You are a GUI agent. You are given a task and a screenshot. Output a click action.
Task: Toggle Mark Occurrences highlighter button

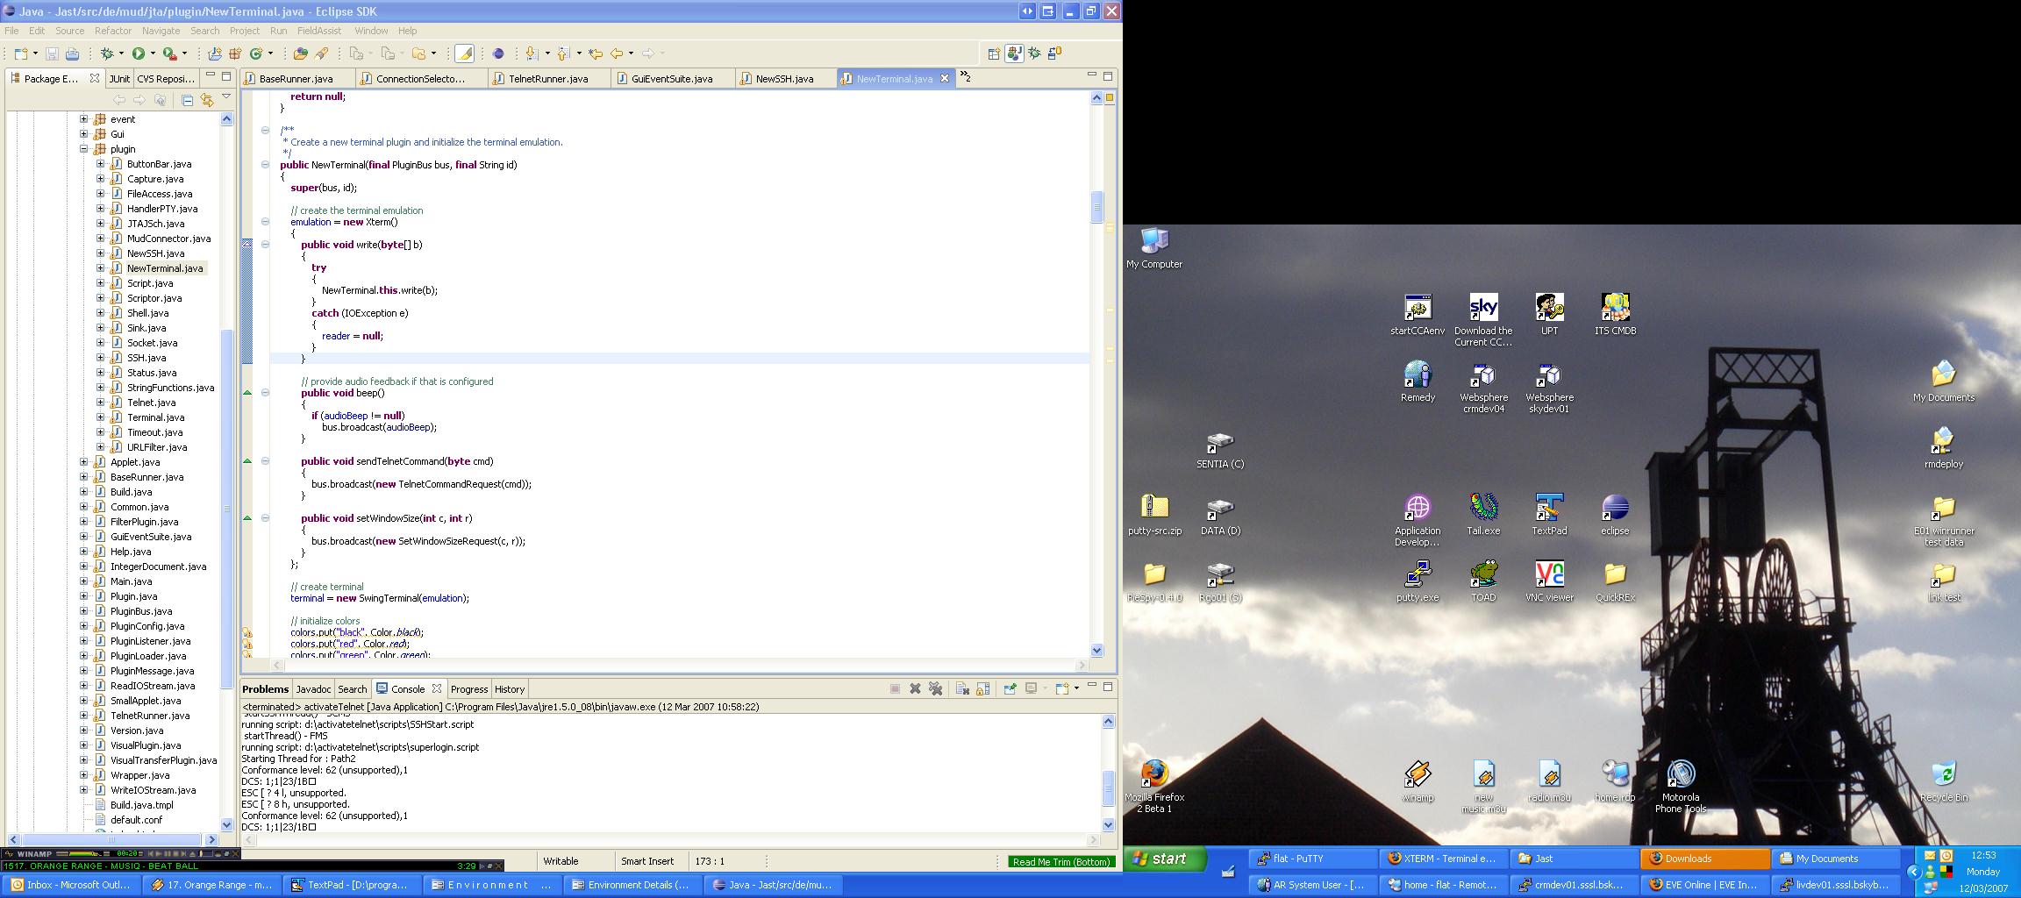464,53
